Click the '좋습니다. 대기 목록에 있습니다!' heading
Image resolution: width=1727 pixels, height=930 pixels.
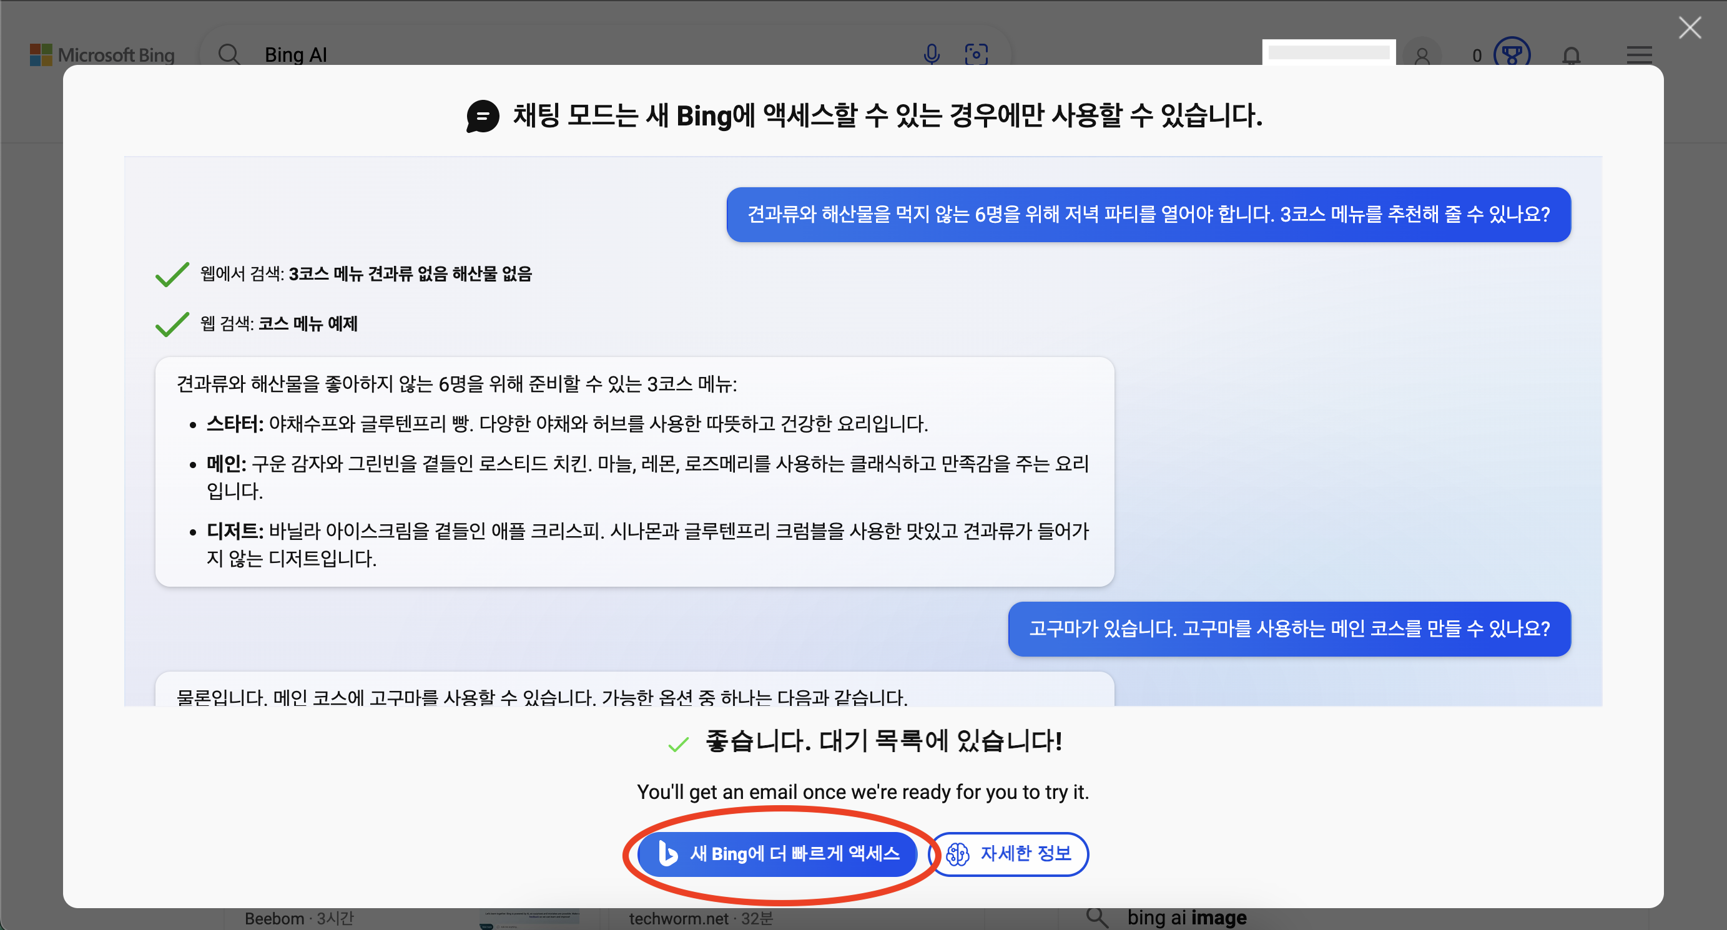883,741
